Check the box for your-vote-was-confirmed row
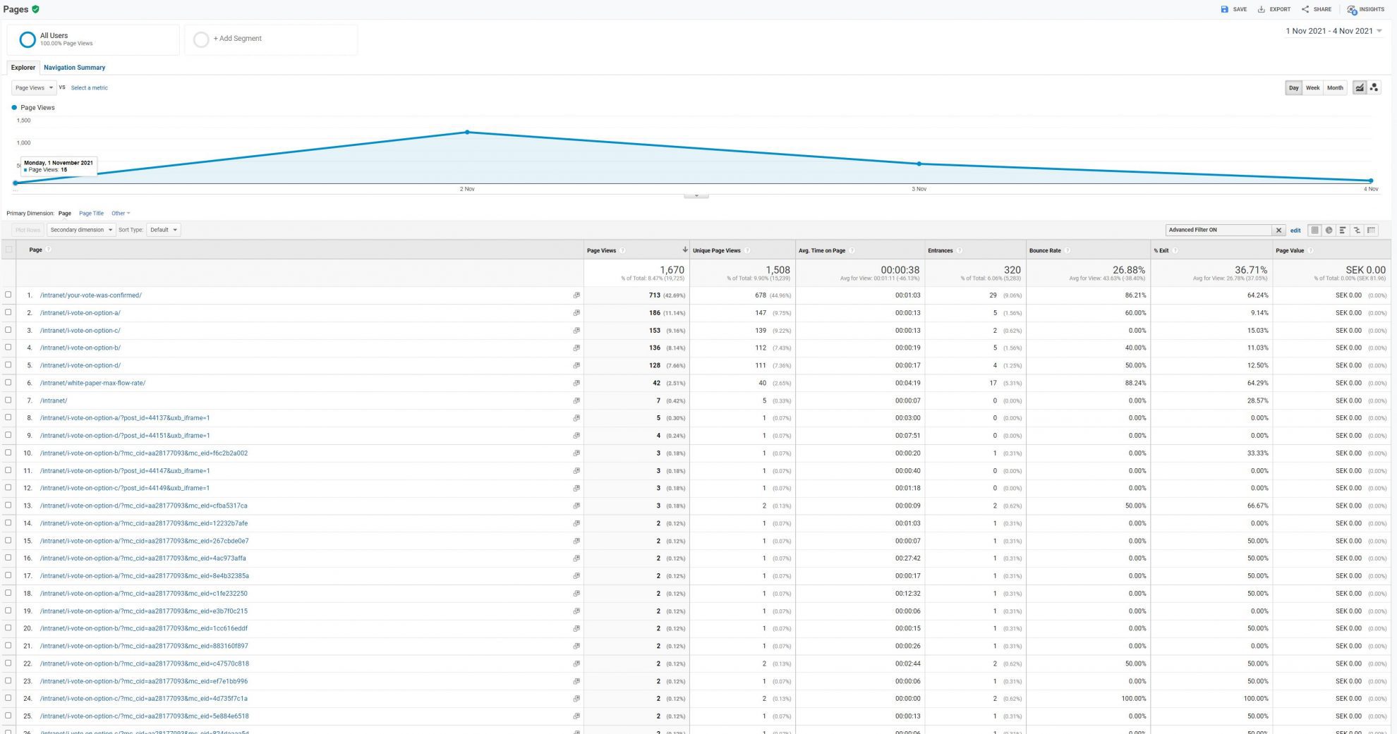 point(8,295)
